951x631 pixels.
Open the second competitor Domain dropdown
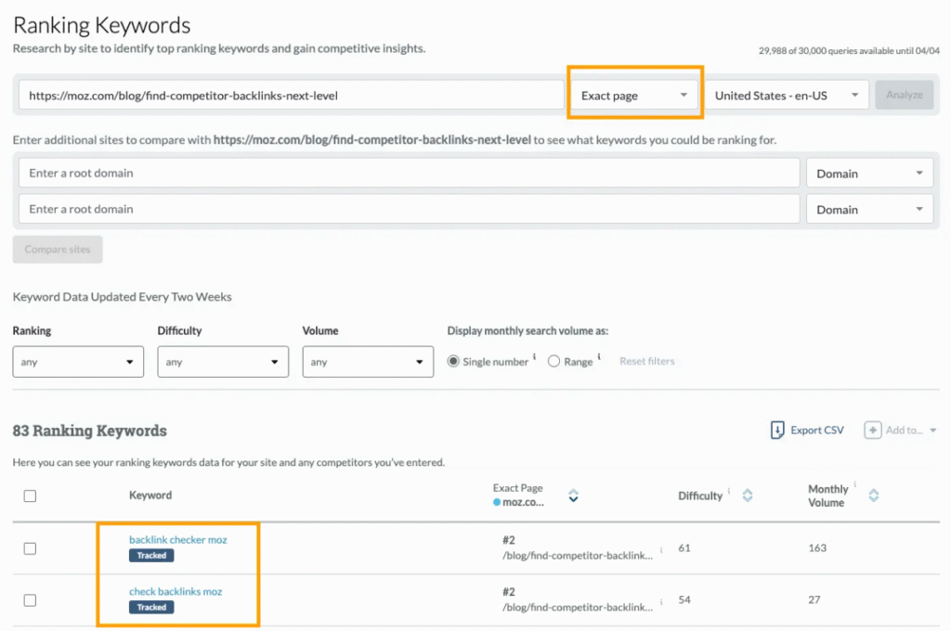869,209
